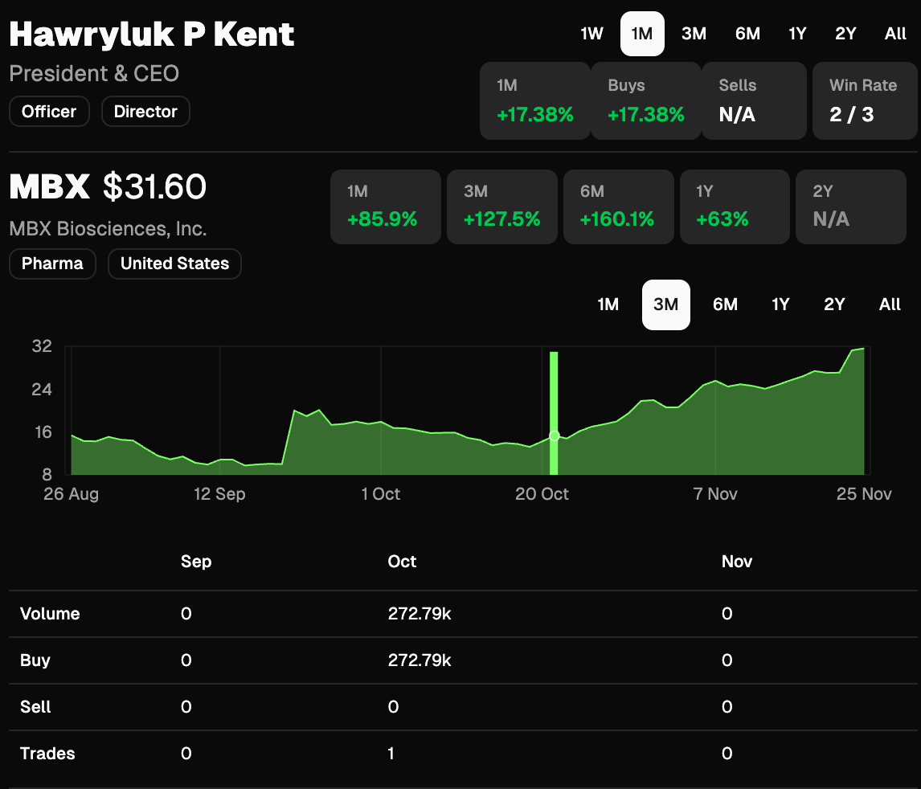The image size is (921, 789).
Task: Click the $31.60 stock price
Action: (154, 186)
